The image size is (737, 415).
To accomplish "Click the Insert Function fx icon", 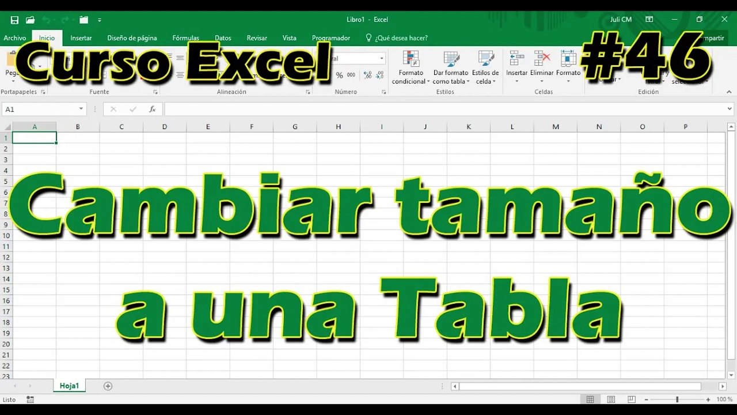I will (x=153, y=109).
